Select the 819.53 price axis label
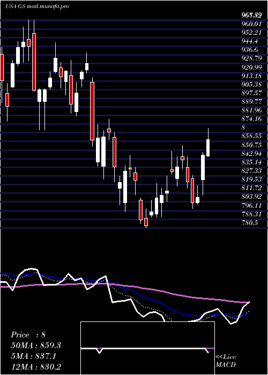Screen dimensions: 268x375 pos(251,179)
